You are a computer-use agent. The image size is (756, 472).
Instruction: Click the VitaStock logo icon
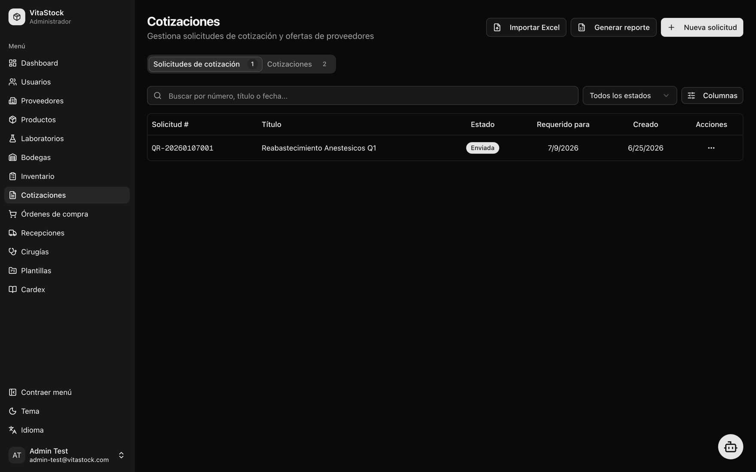pos(17,17)
